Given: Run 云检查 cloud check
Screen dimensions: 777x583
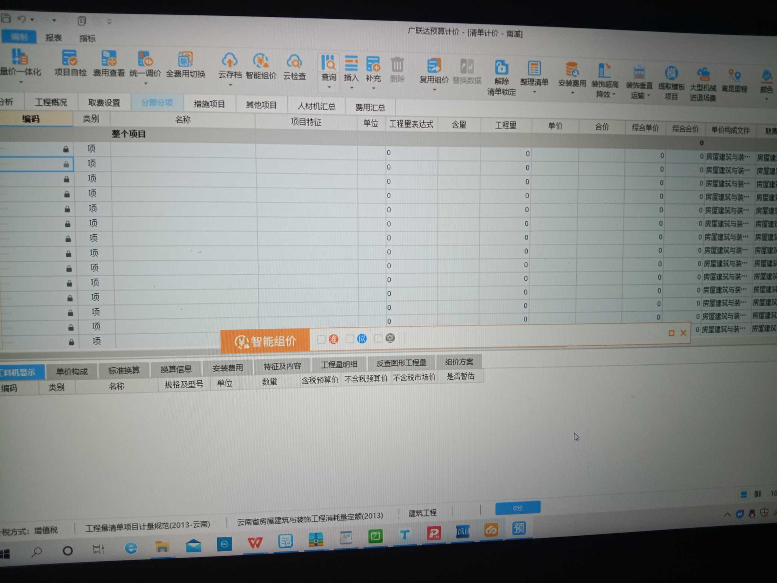Looking at the screenshot, I should tap(294, 67).
